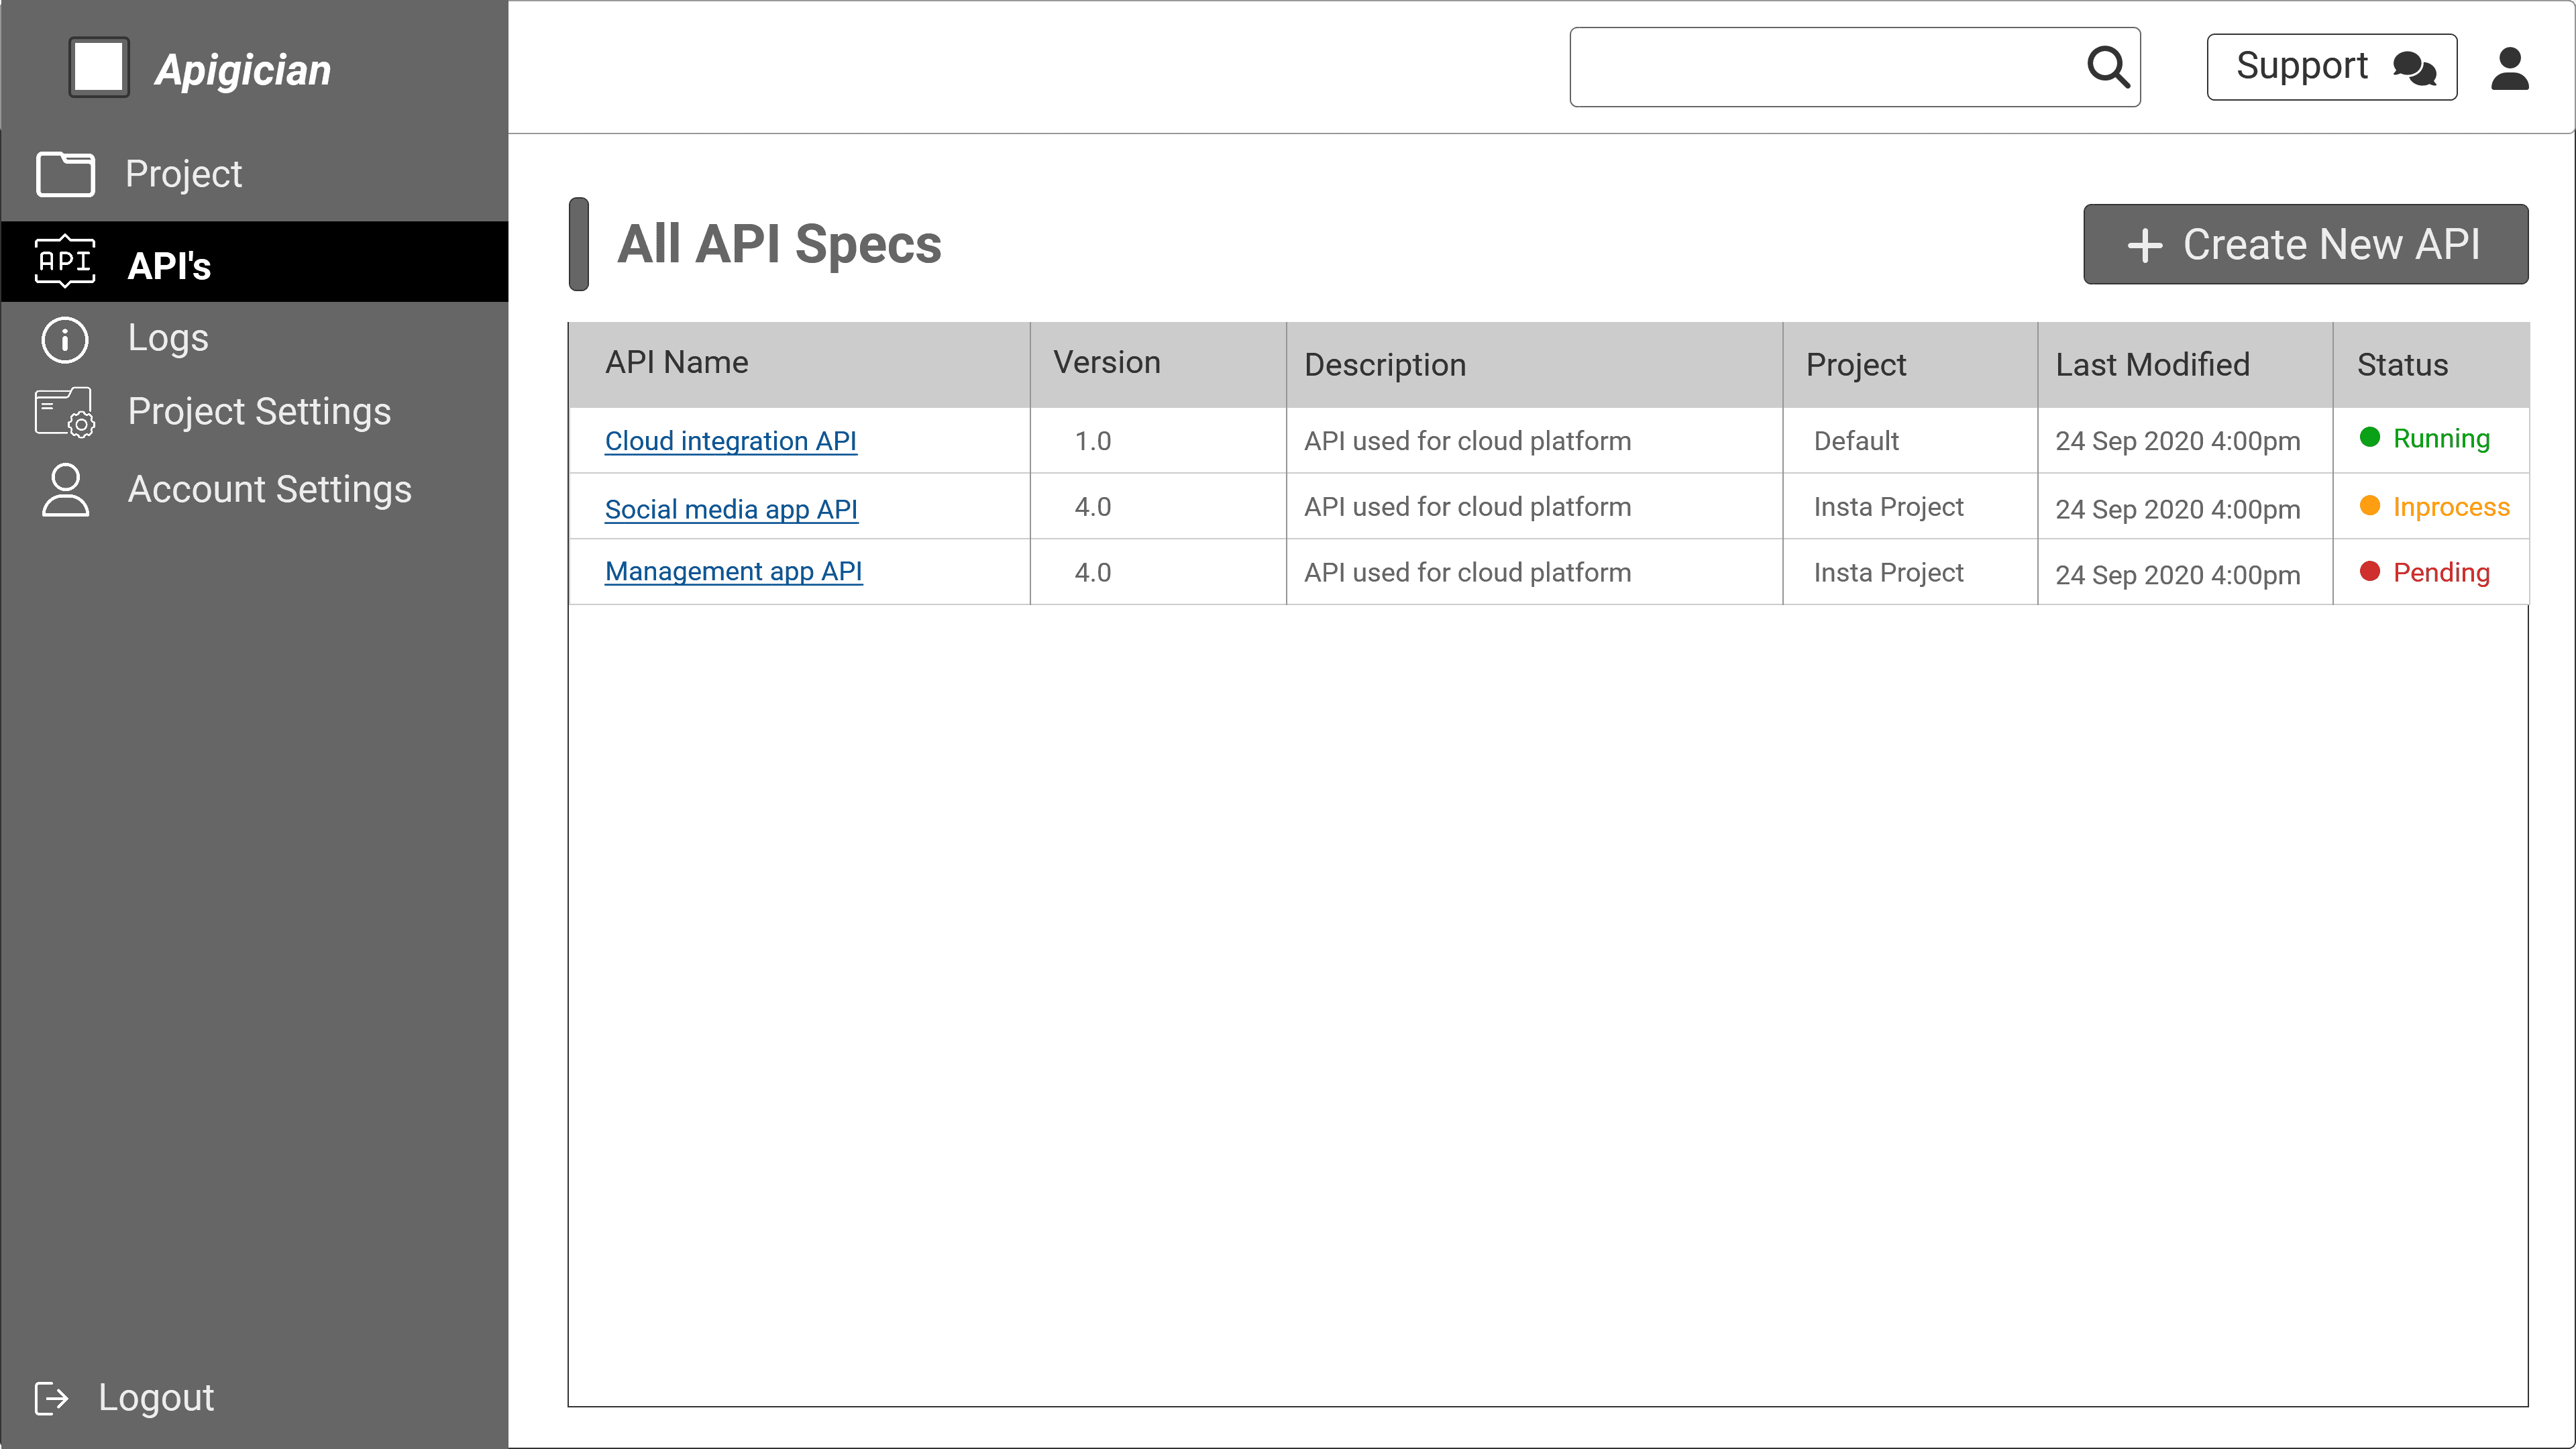The height and width of the screenshot is (1449, 2576).
Task: Open the user profile icon
Action: tap(2509, 68)
